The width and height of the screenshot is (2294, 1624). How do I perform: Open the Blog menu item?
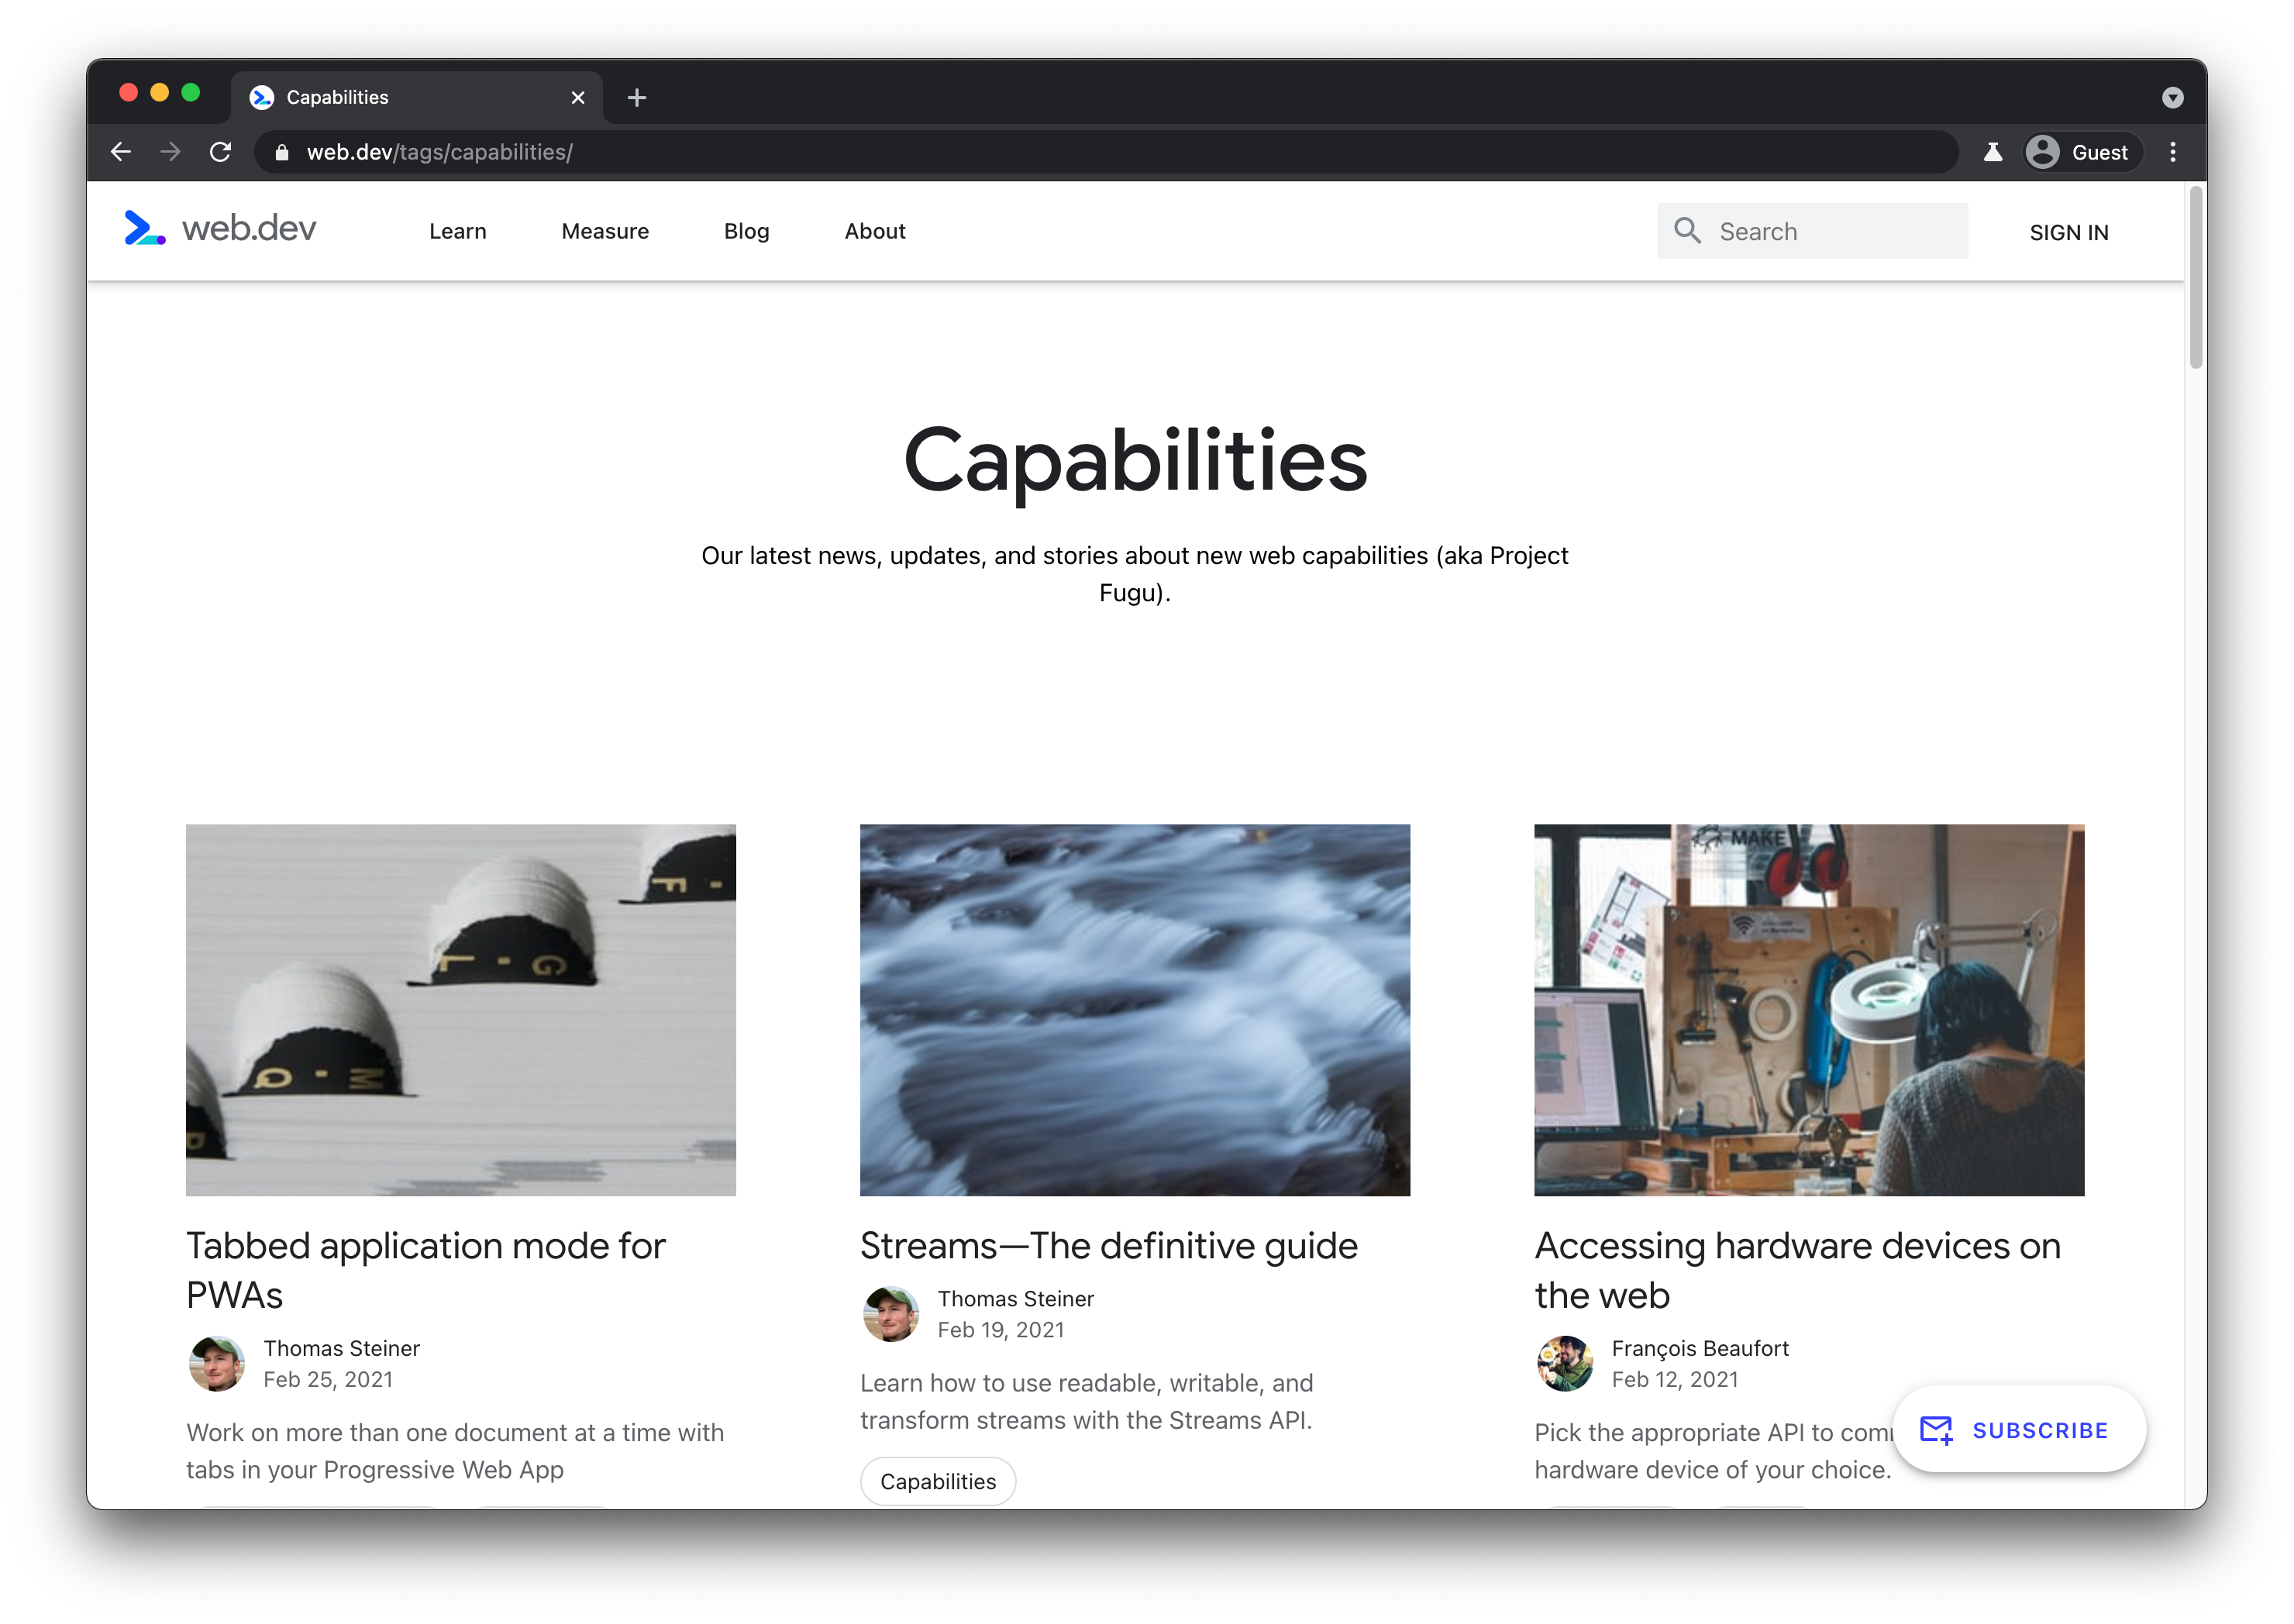click(x=746, y=230)
